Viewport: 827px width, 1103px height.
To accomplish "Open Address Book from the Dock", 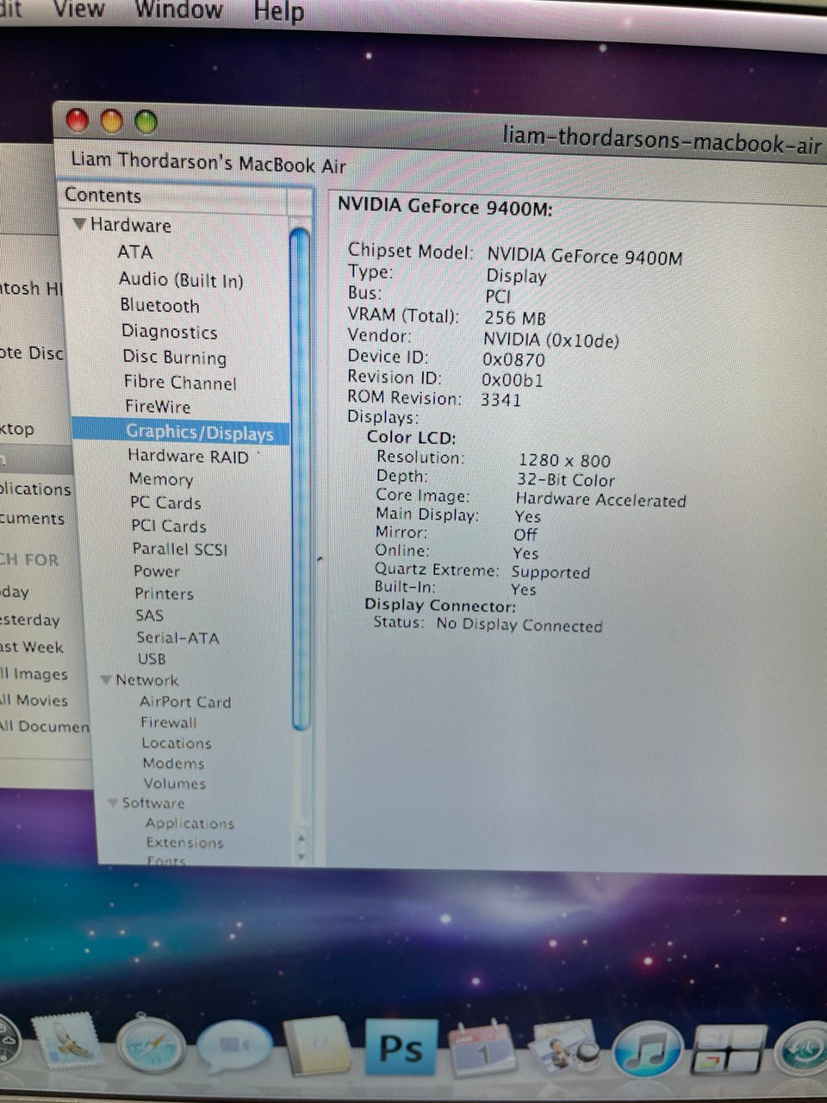I will (316, 1047).
